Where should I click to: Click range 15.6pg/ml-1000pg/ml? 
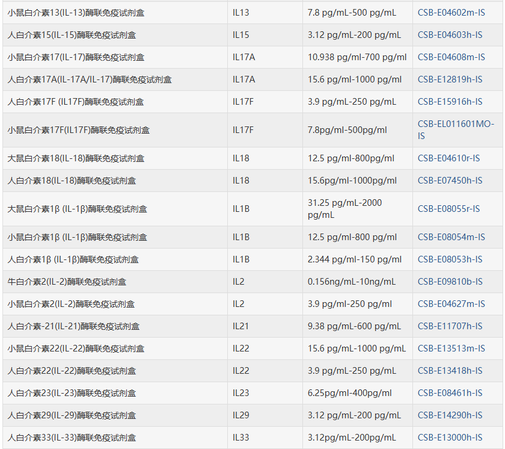pyautogui.click(x=352, y=181)
